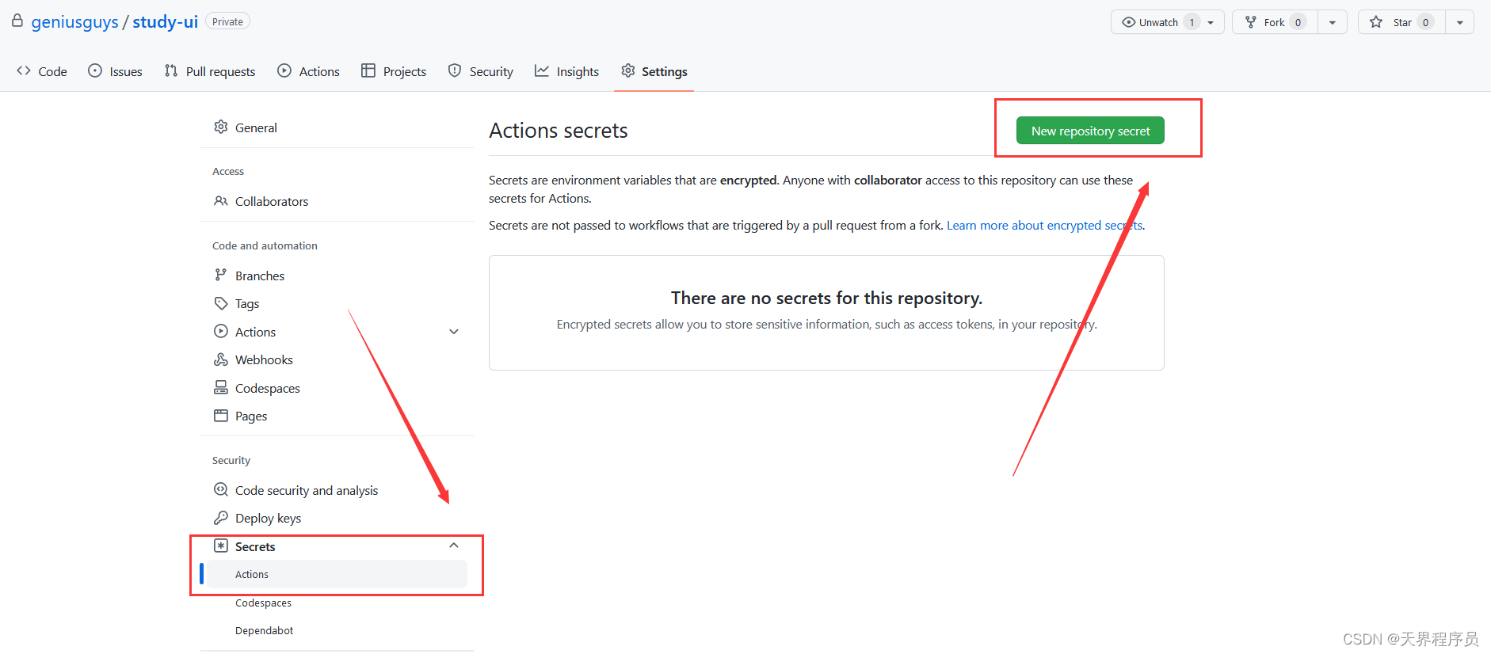Click the sidebar Codespaces computer icon
Screen dimensions: 1491x654
[221, 387]
